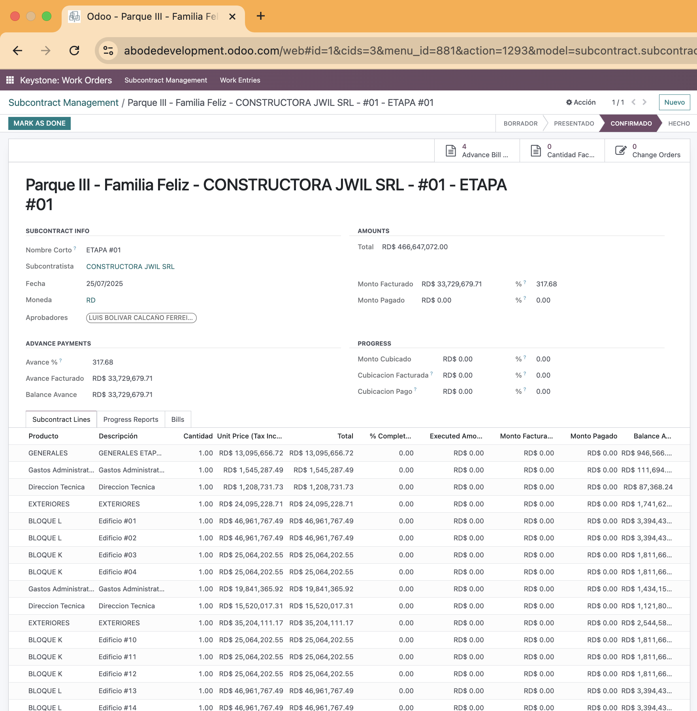
Task: Click the site information icon in address bar
Action: (108, 51)
